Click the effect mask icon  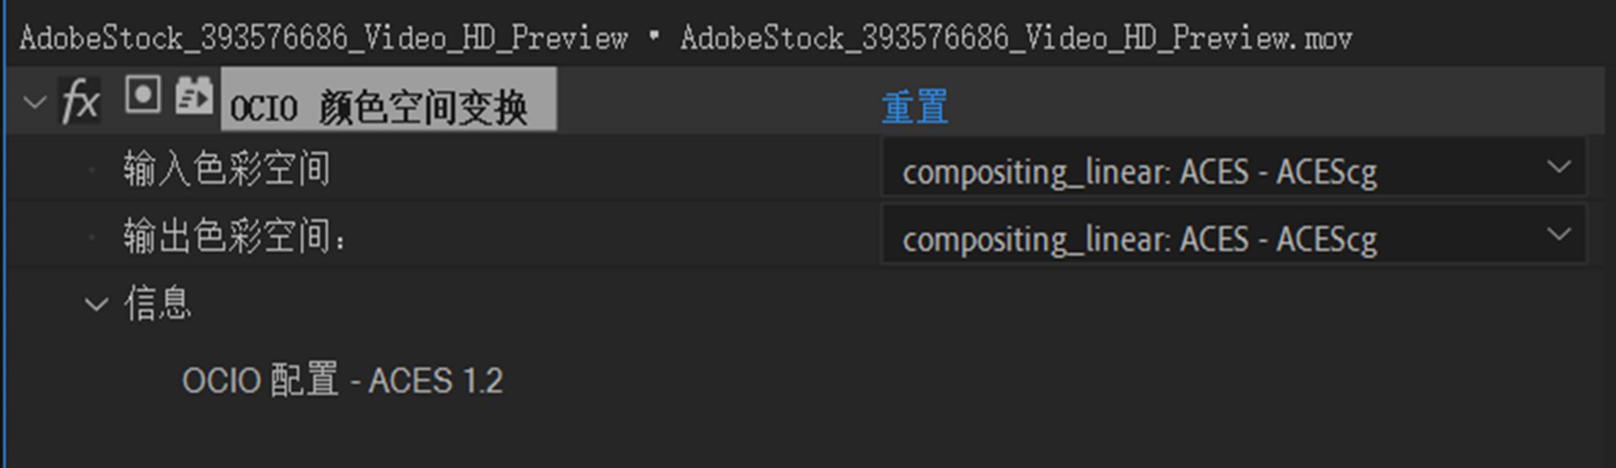tap(142, 94)
